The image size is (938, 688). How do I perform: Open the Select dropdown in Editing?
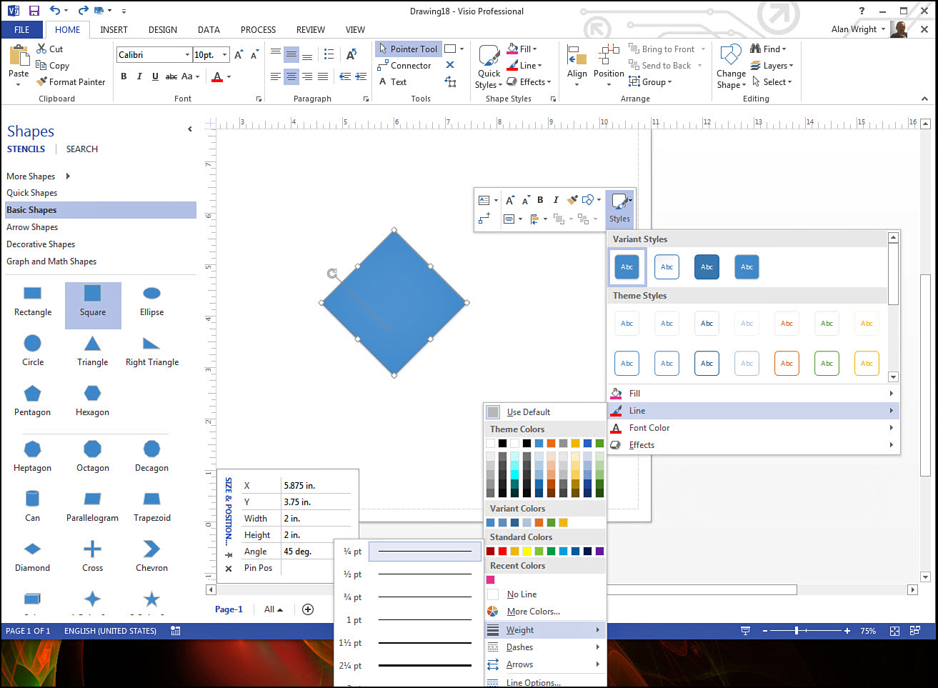pos(772,81)
